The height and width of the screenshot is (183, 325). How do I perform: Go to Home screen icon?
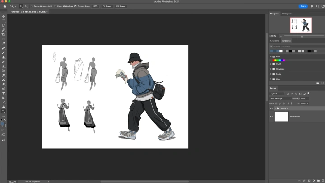[x=5, y=6]
